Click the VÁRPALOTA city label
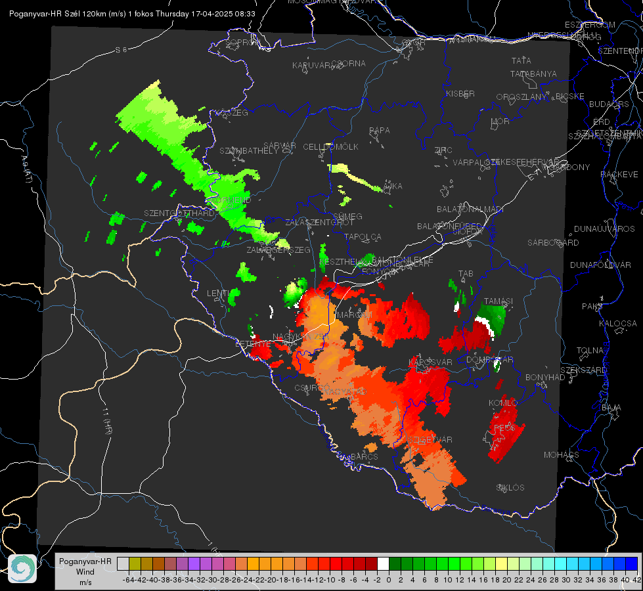The width and height of the screenshot is (643, 591). [472, 162]
